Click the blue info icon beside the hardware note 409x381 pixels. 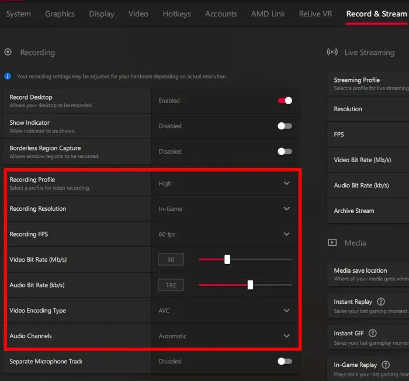coord(8,76)
